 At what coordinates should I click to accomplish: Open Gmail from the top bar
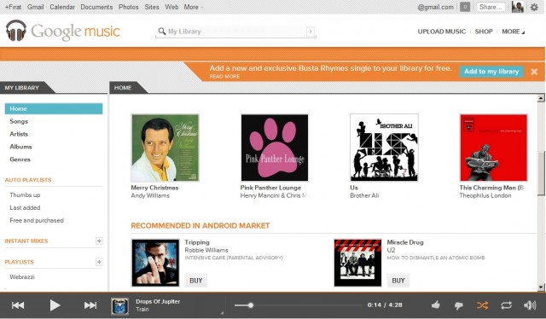pos(36,7)
